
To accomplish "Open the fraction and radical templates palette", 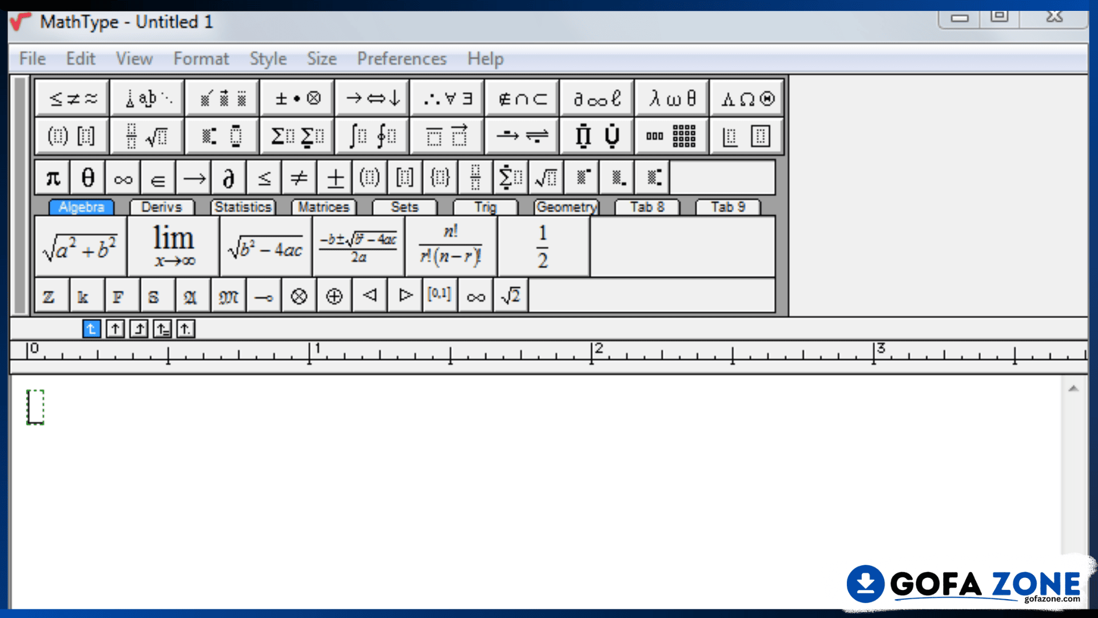I will tap(147, 136).
